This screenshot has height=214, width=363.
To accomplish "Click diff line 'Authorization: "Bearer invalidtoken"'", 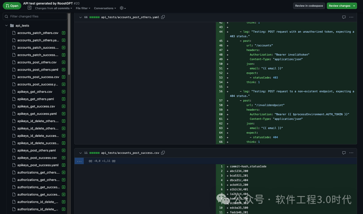I will pyautogui.click(x=279, y=55).
